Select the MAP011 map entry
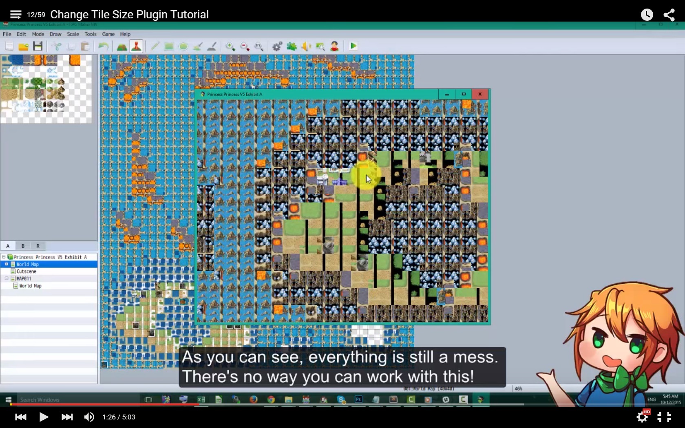Screen dimensions: 685x428 pos(24,278)
